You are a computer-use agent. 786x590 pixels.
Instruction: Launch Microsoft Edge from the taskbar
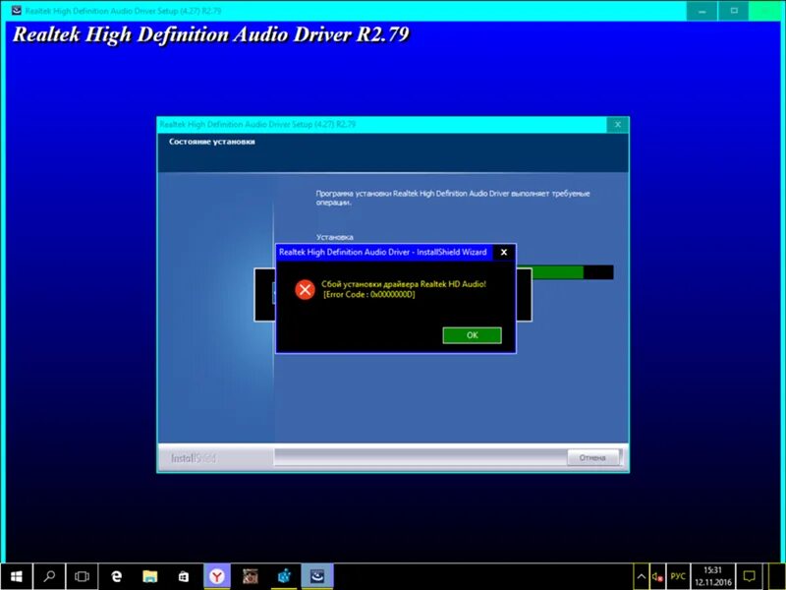(116, 576)
